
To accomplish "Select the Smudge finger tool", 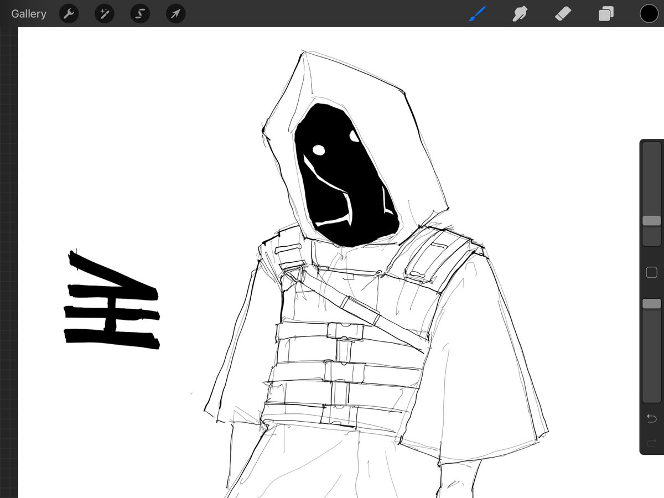I will (x=519, y=14).
